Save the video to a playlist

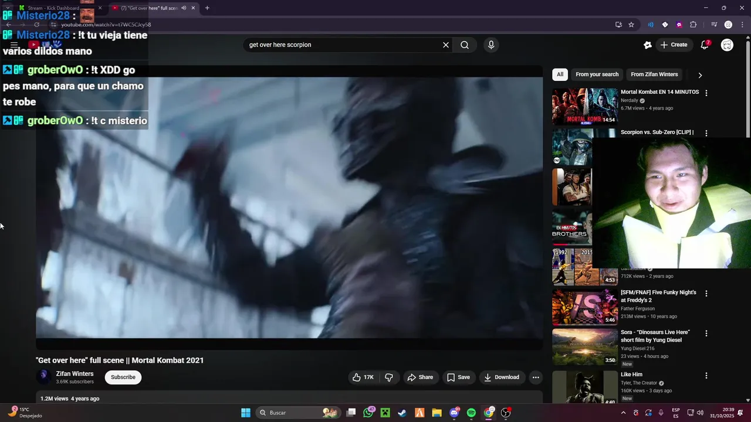click(458, 377)
